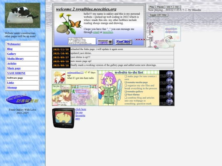This screenshot has width=222, height=166.
Task: Increase volume with Vol + button
Action: click(x=169, y=7)
